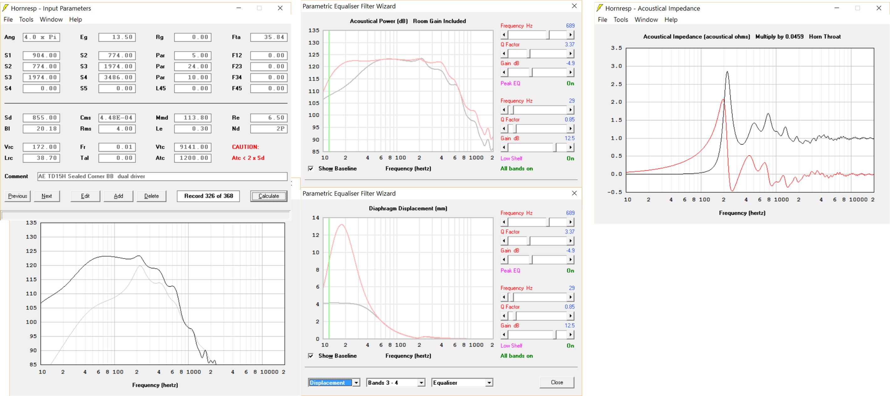This screenshot has height=396, width=890.
Task: Open the Displacement chart type dropdown
Action: [356, 383]
